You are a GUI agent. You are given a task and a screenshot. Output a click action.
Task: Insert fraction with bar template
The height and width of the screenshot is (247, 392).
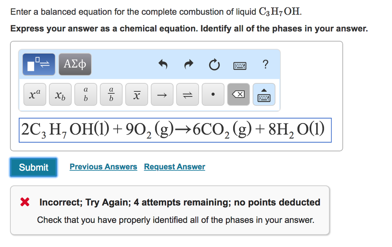[x=111, y=94]
